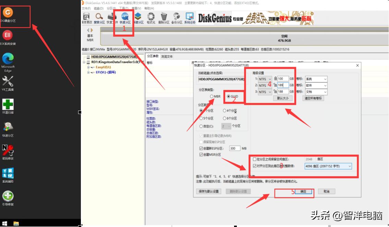
Task: Open the 备份分区 backup toolbar icon
Action: 177,17
